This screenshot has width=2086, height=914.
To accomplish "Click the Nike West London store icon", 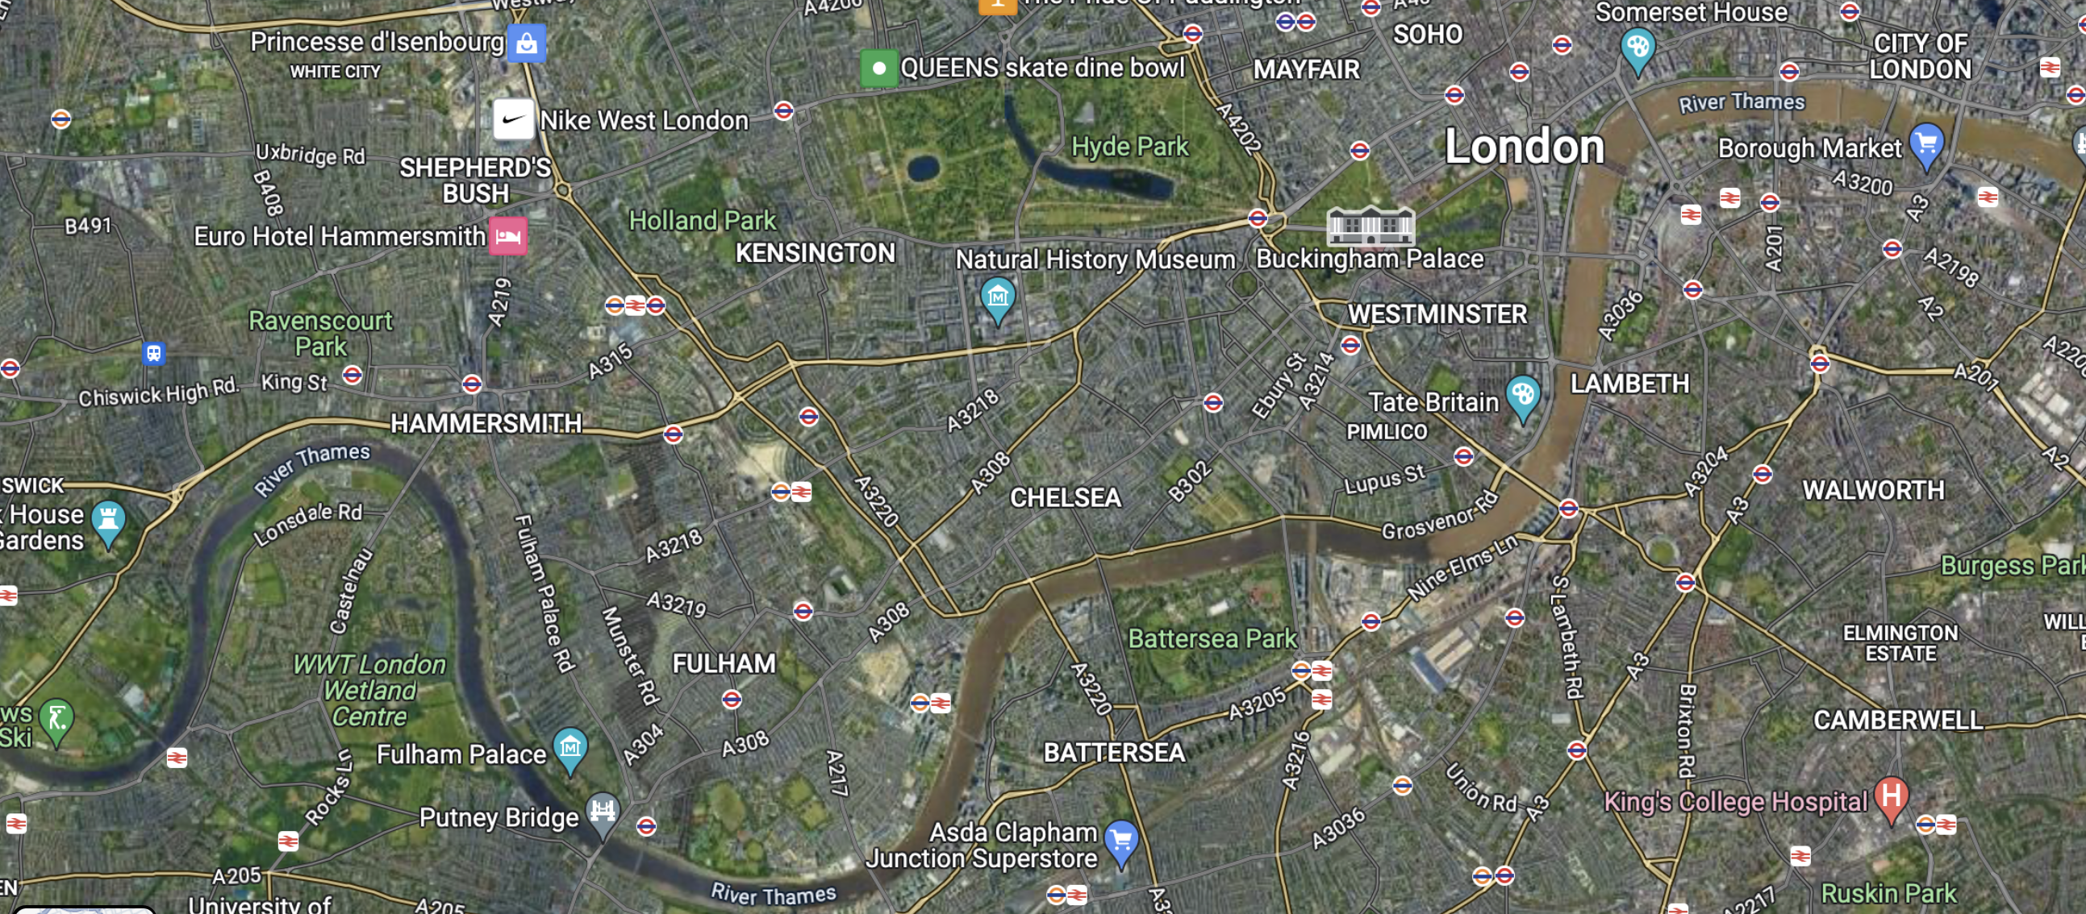I will (x=513, y=120).
